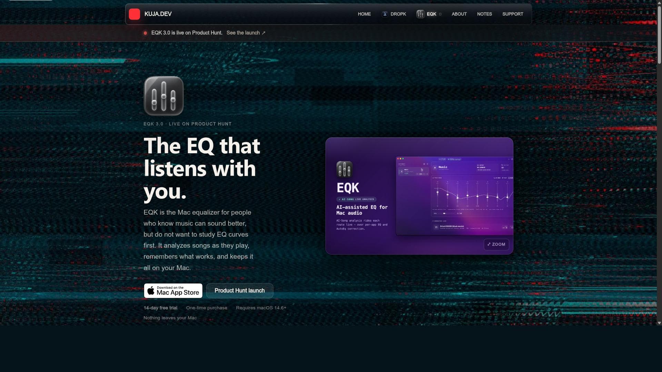Click the scrollbar down arrow
662x372 pixels.
(659, 323)
